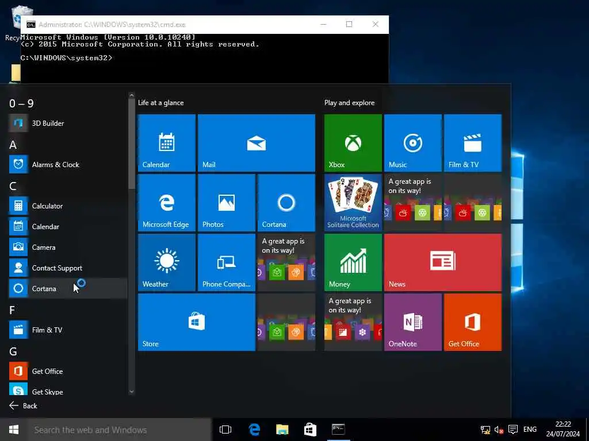Open Calculator in the app list
The width and height of the screenshot is (589, 441).
pos(68,206)
